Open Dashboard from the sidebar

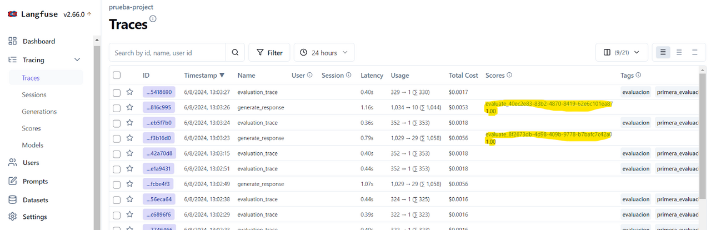tap(38, 41)
